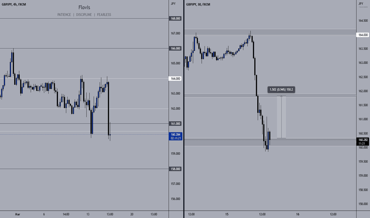Click the blue 160.284 current price tag
Screen dimensions: 370x218
pos(175,136)
